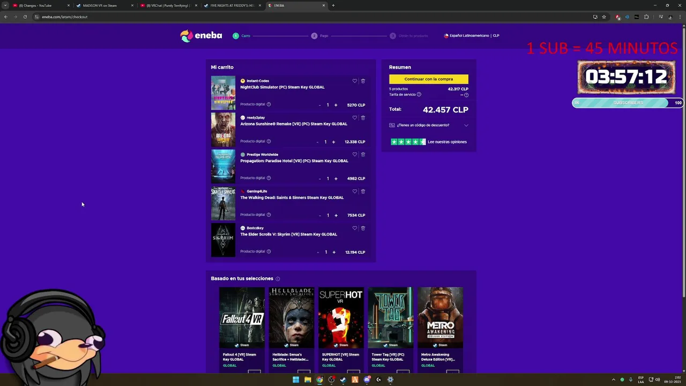686x386 pixels.
Task: Click the 42.457 CLP total amount
Action: [x=445, y=109]
